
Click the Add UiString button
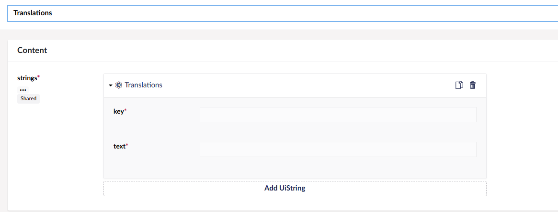click(x=295, y=188)
